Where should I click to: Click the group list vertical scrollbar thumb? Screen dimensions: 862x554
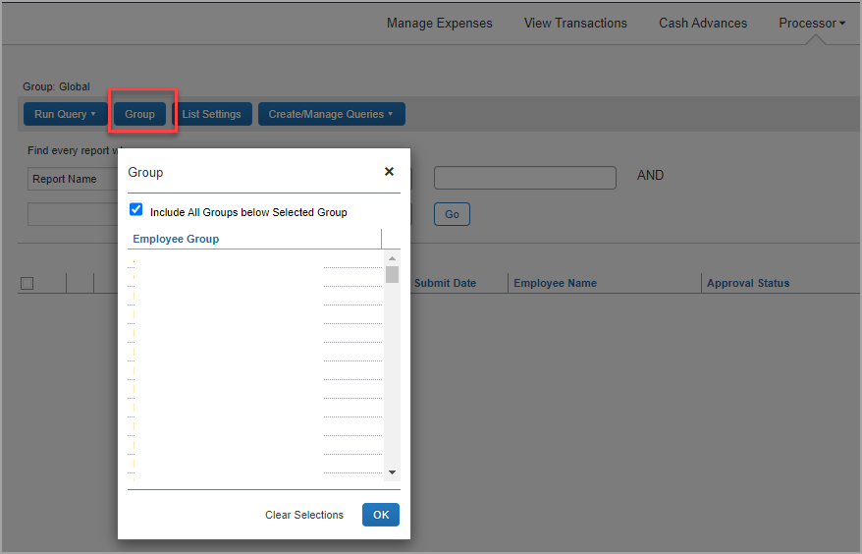pyautogui.click(x=393, y=274)
